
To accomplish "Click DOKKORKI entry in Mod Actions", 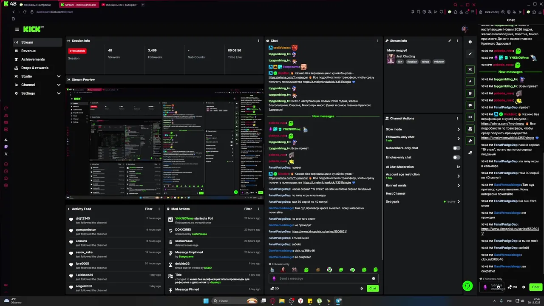I will tap(183, 229).
